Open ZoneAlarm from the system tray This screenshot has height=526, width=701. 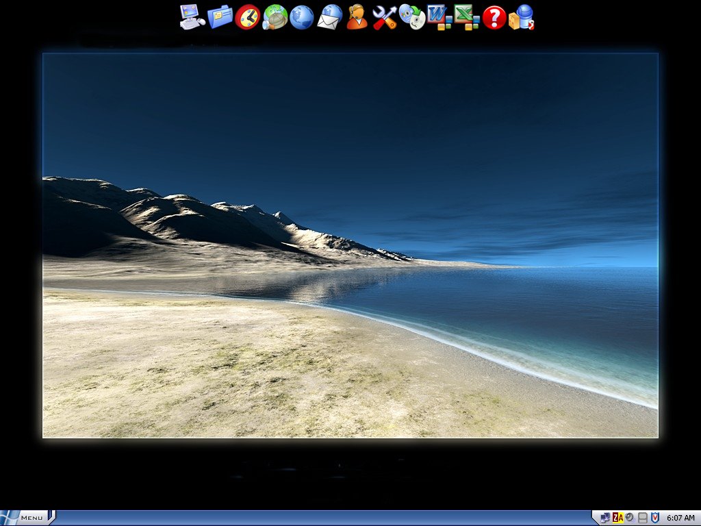617,518
